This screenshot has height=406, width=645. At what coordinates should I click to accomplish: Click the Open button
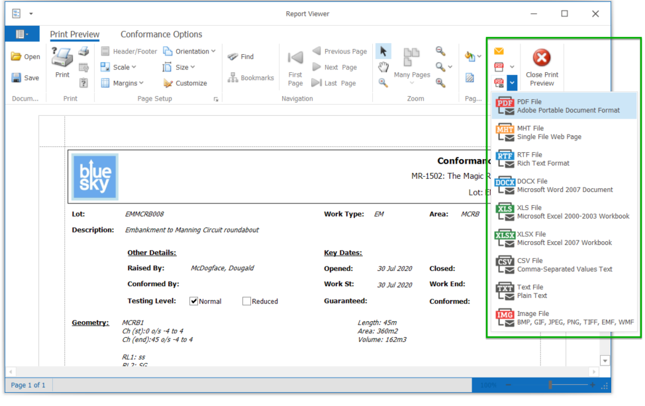point(25,57)
